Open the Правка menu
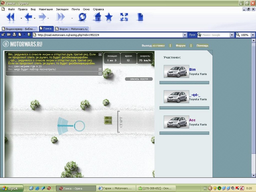The image size is (256, 192). pyautogui.click(x=23, y=9)
